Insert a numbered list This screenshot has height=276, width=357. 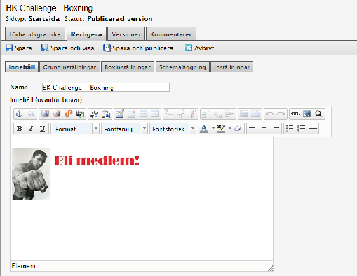pyautogui.click(x=301, y=128)
